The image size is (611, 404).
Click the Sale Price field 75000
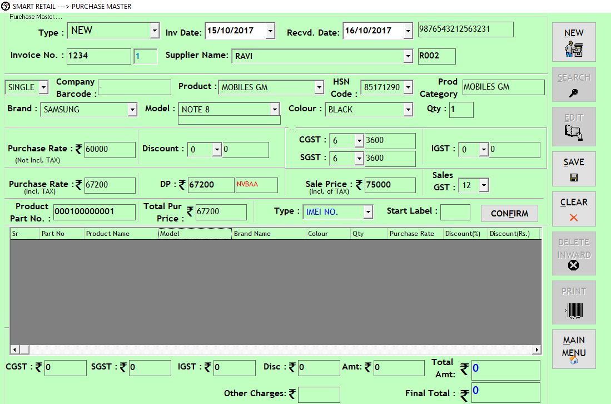[390, 185]
